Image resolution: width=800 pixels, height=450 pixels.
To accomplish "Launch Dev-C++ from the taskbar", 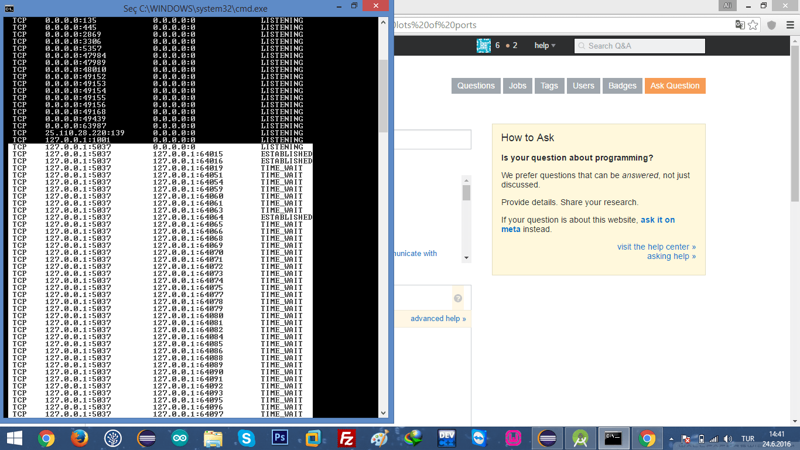I will tap(447, 438).
